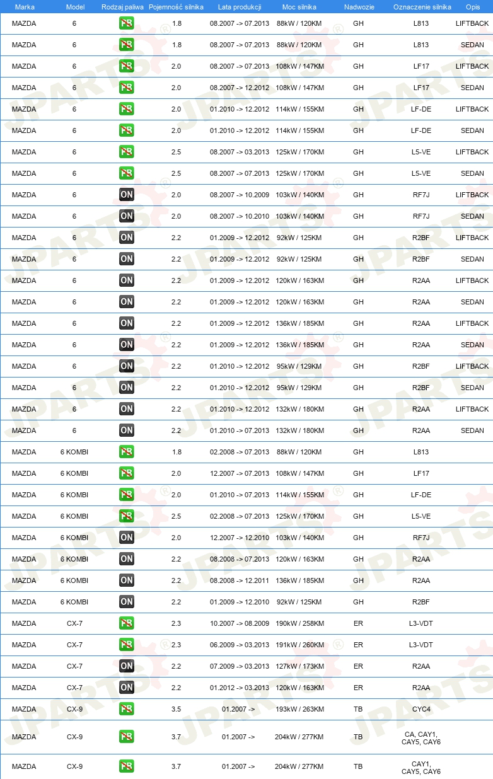
Task: Click 'LIFTBACK' in the L5-VE row
Action: click(472, 152)
